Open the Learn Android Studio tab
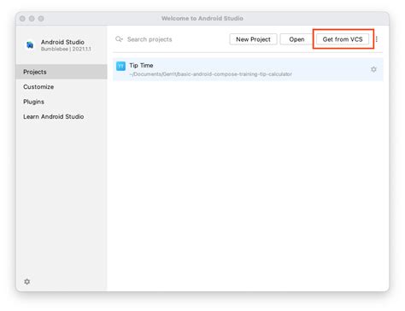The height and width of the screenshot is (311, 405). point(62,116)
